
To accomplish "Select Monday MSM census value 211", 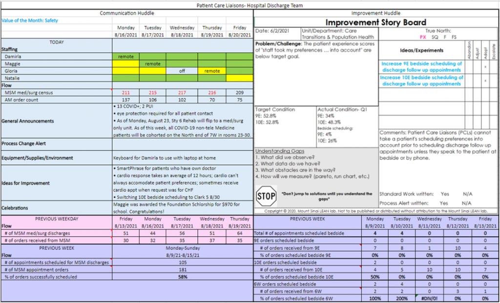I will coord(126,93).
